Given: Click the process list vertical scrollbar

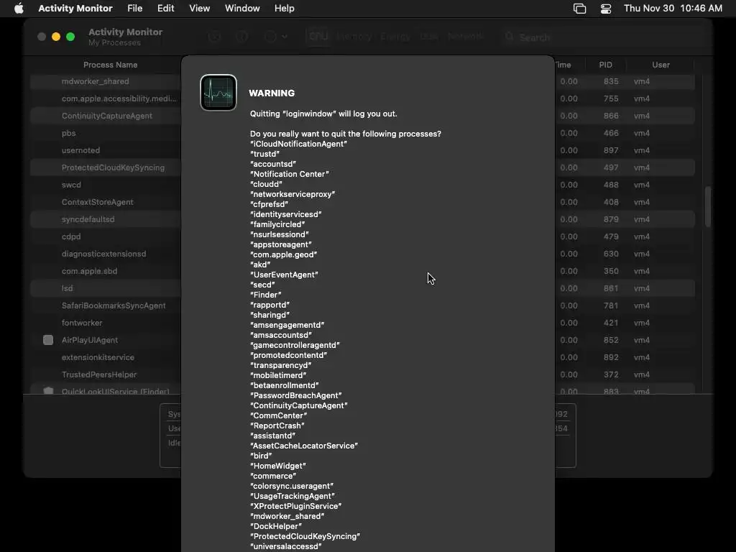Looking at the screenshot, I should (x=708, y=206).
